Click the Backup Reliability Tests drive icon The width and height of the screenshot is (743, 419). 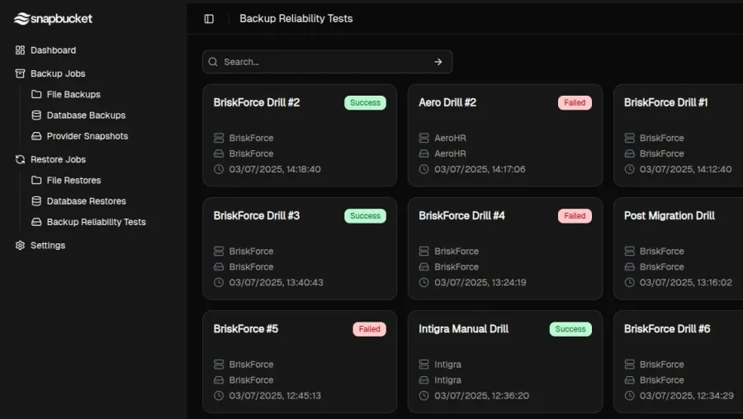(36, 222)
